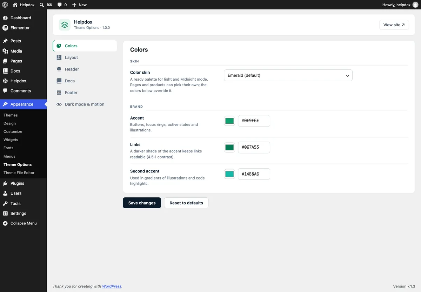Open Menus submenu link
421x292 pixels.
[9, 156]
